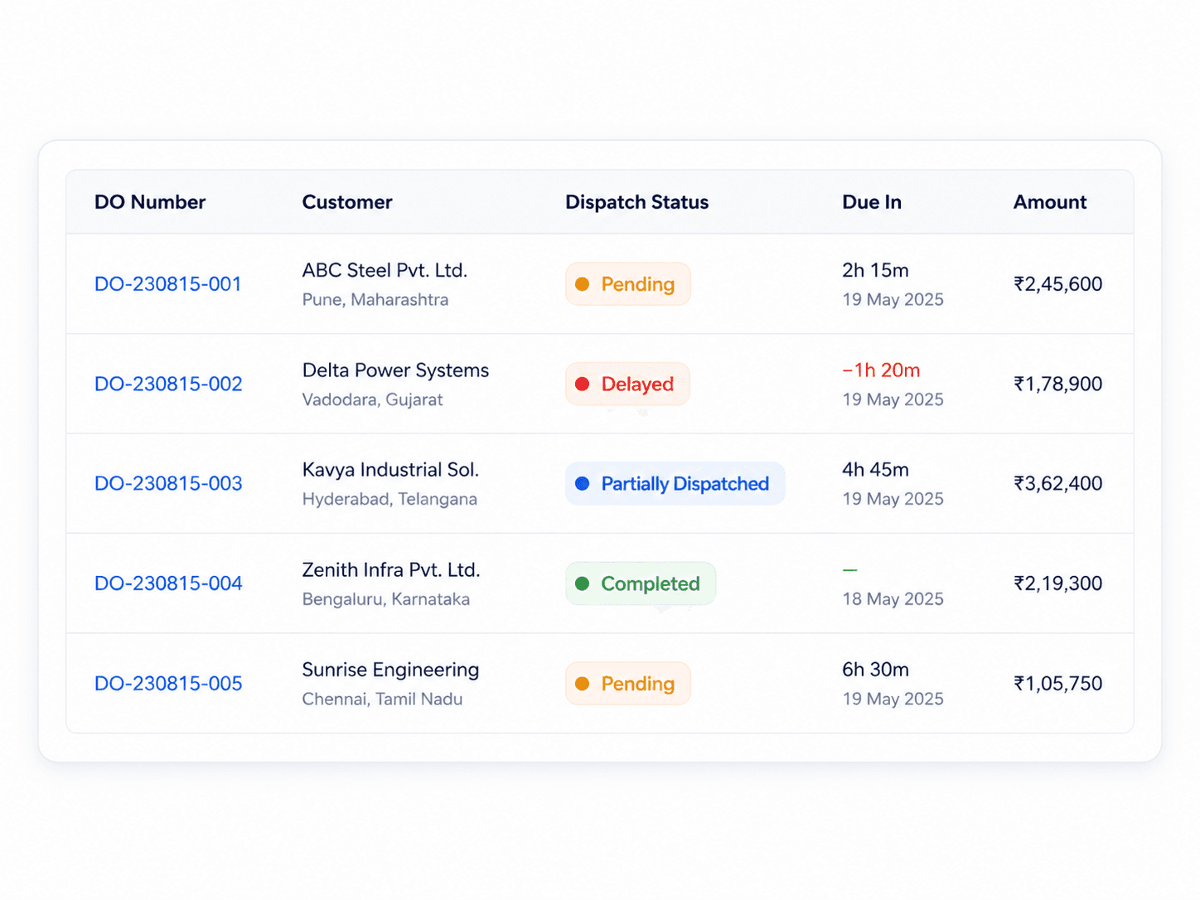
Task: Click the Due In column header
Action: tap(872, 202)
